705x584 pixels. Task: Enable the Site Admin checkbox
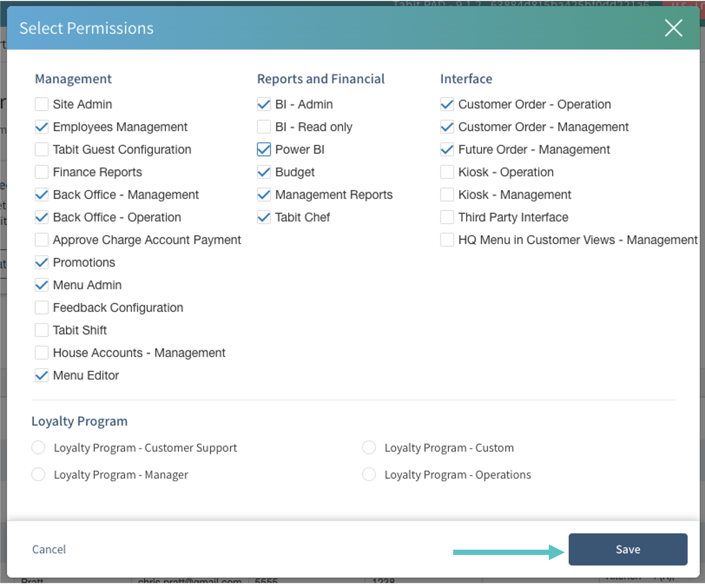tap(42, 104)
